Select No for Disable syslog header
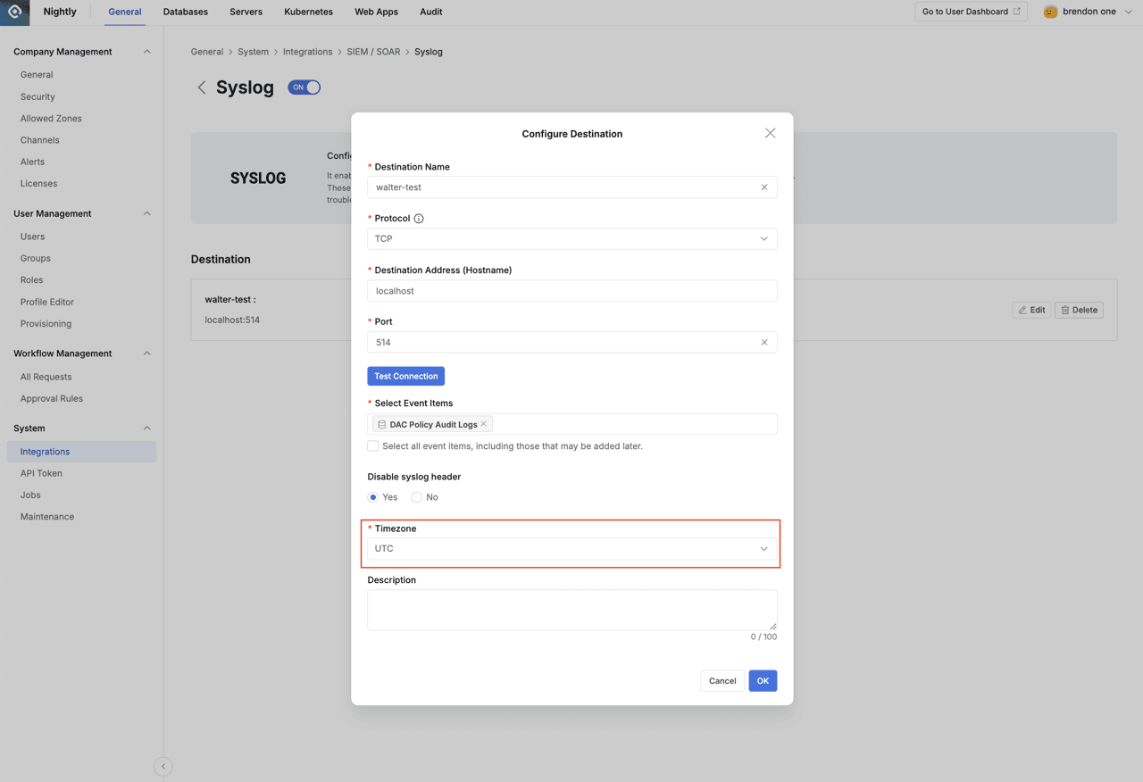 coord(416,497)
